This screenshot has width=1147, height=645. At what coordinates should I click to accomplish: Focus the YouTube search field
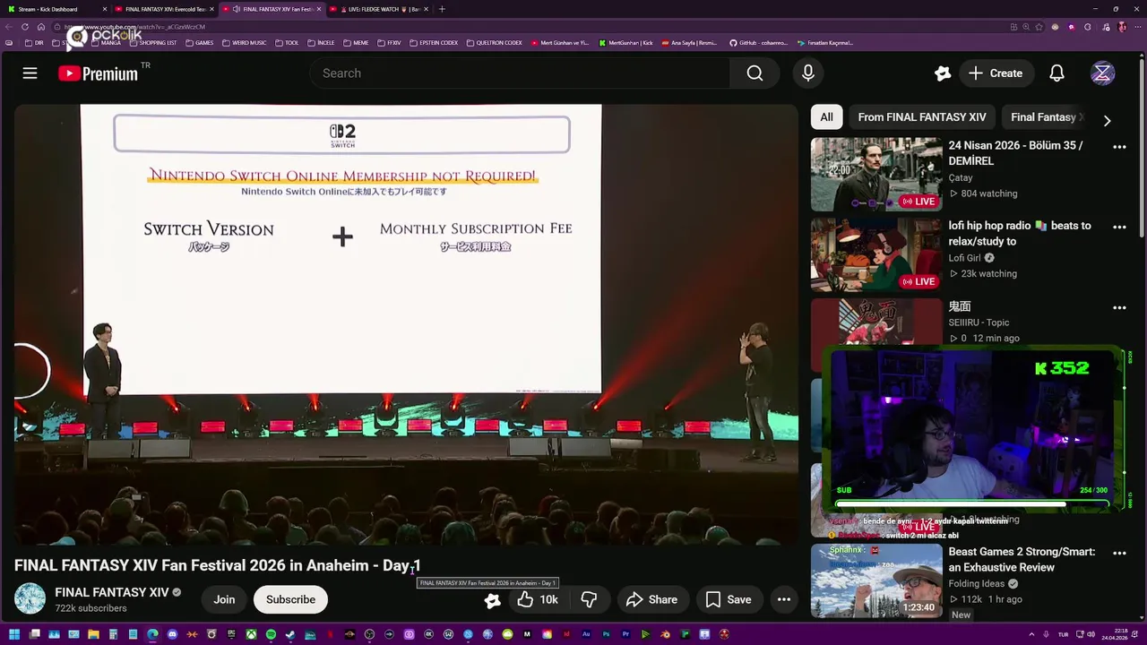pos(520,73)
